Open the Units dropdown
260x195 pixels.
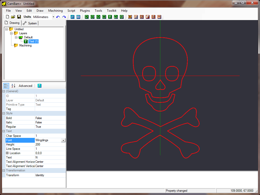click(x=53, y=17)
